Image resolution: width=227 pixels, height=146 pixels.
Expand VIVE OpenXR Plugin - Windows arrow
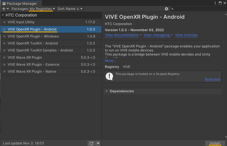coord(5,36)
